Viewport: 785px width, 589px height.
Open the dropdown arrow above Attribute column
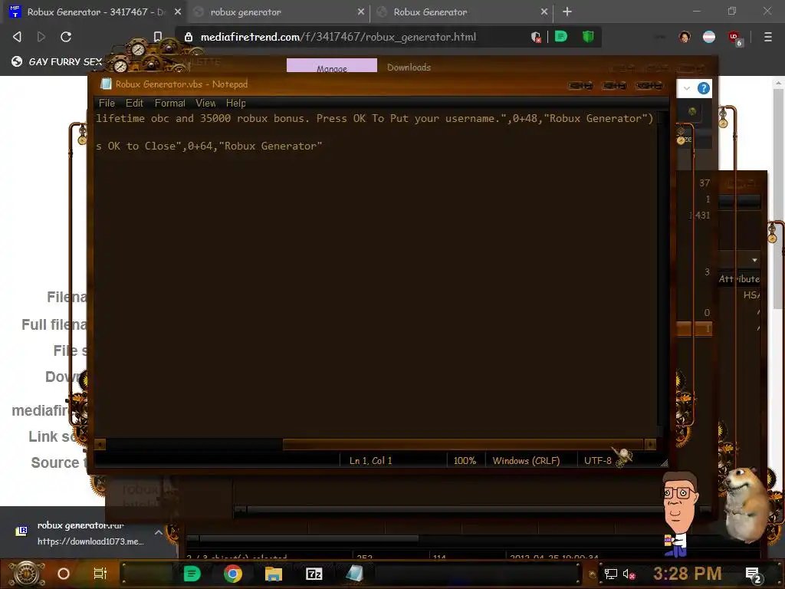pyautogui.click(x=754, y=260)
